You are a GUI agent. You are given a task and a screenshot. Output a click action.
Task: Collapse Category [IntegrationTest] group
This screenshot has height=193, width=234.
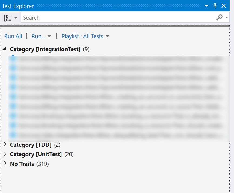[4, 48]
